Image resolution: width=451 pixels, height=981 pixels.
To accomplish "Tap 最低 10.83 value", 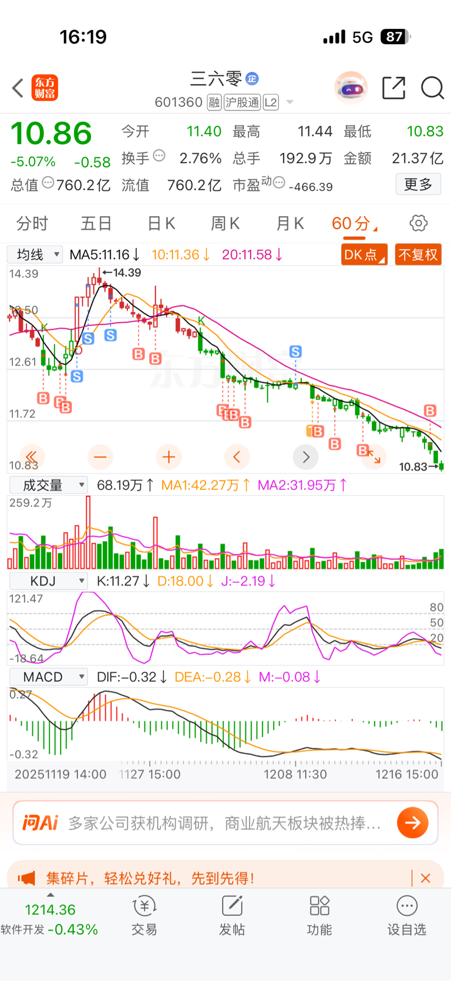I will coord(425,131).
